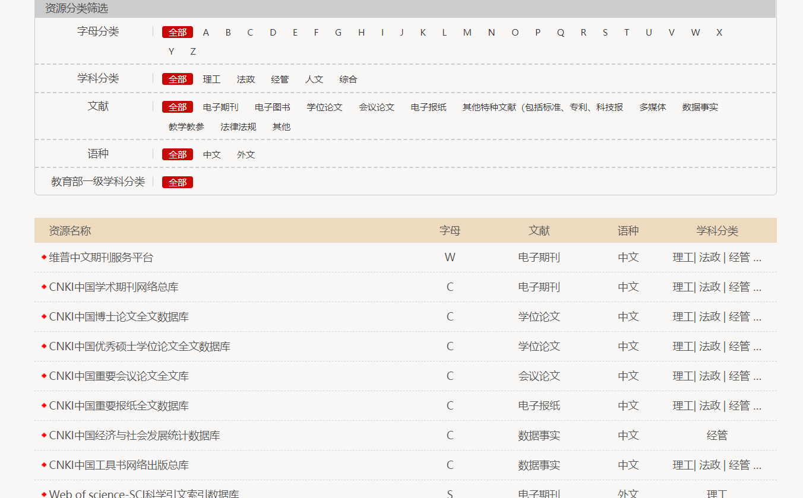This screenshot has width=803, height=498.
Task: Click the 语种 table column header
Action: [x=628, y=230]
